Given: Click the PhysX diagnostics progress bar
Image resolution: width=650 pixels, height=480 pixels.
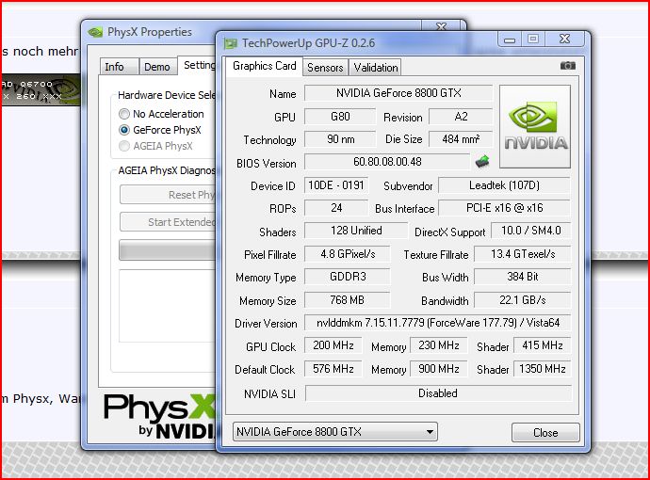Looking at the screenshot, I should (168, 250).
